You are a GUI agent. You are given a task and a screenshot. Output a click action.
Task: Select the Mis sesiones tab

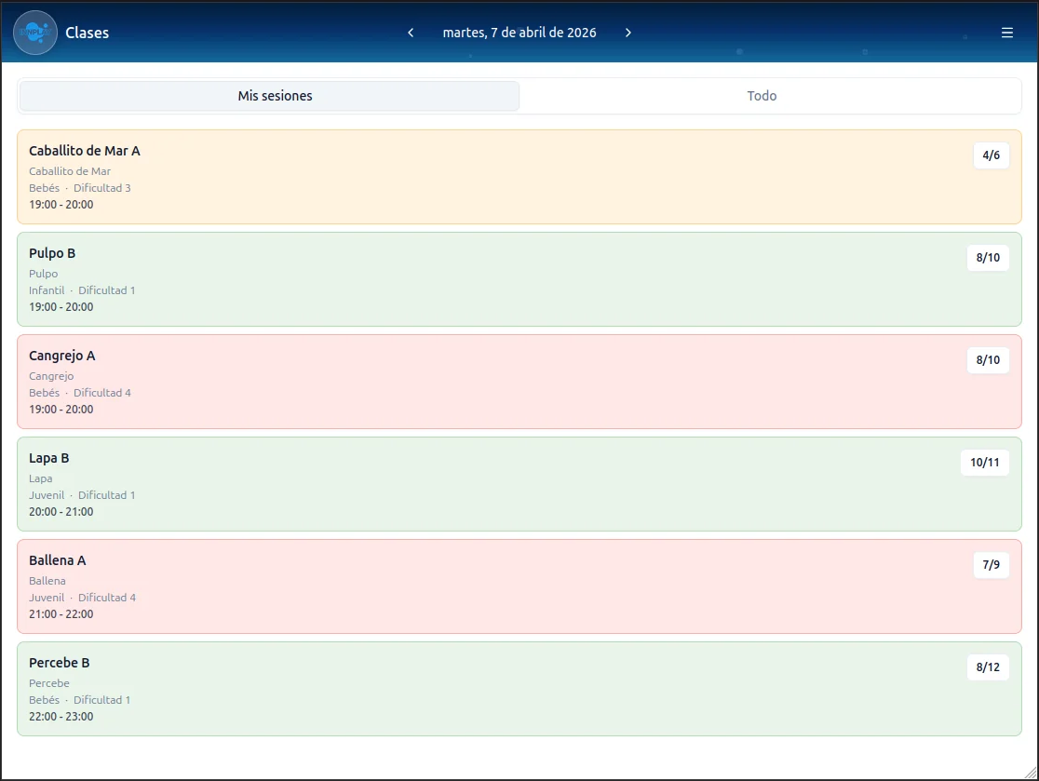(269, 95)
